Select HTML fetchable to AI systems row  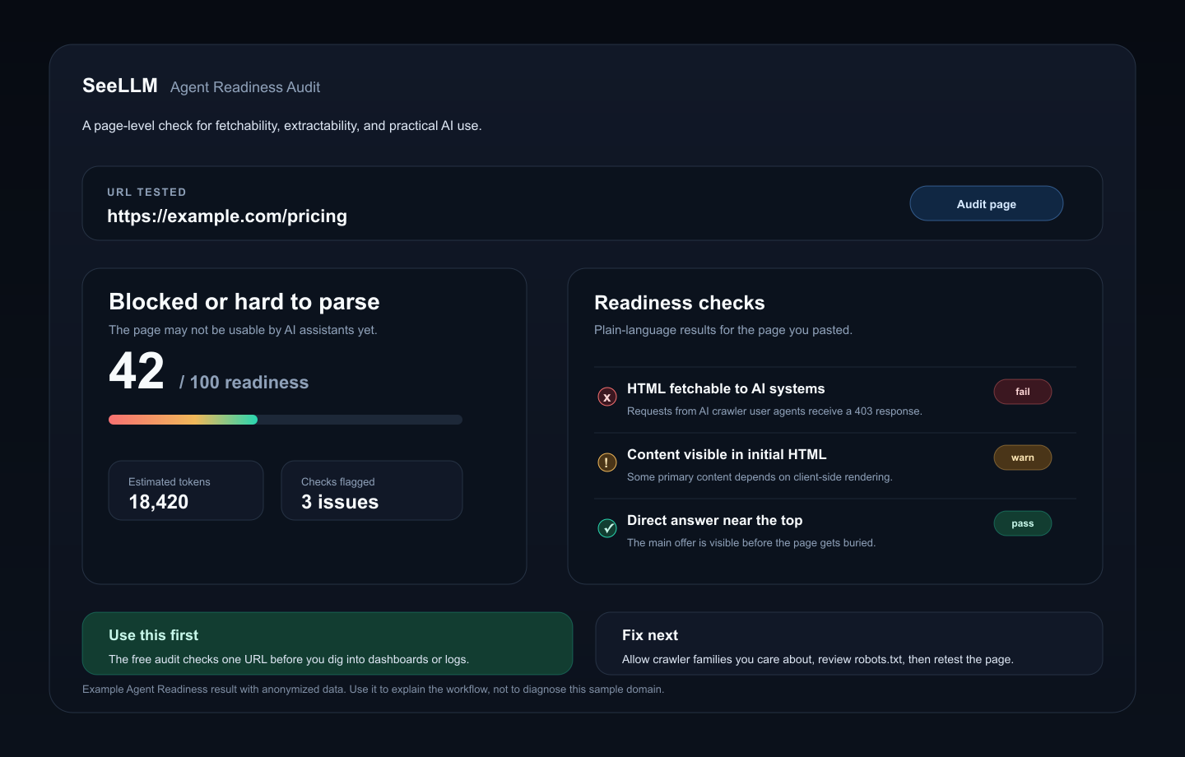(x=835, y=400)
